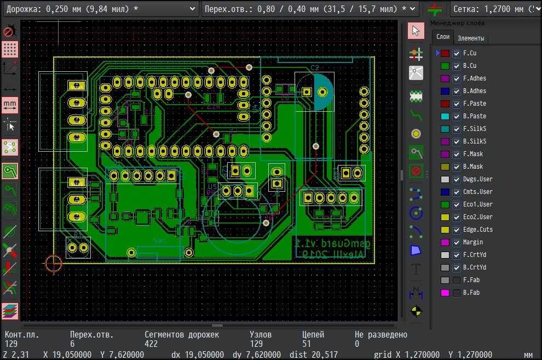Select the Слои tab
Image resolution: width=542 pixels, height=360 pixels.
[x=442, y=37]
